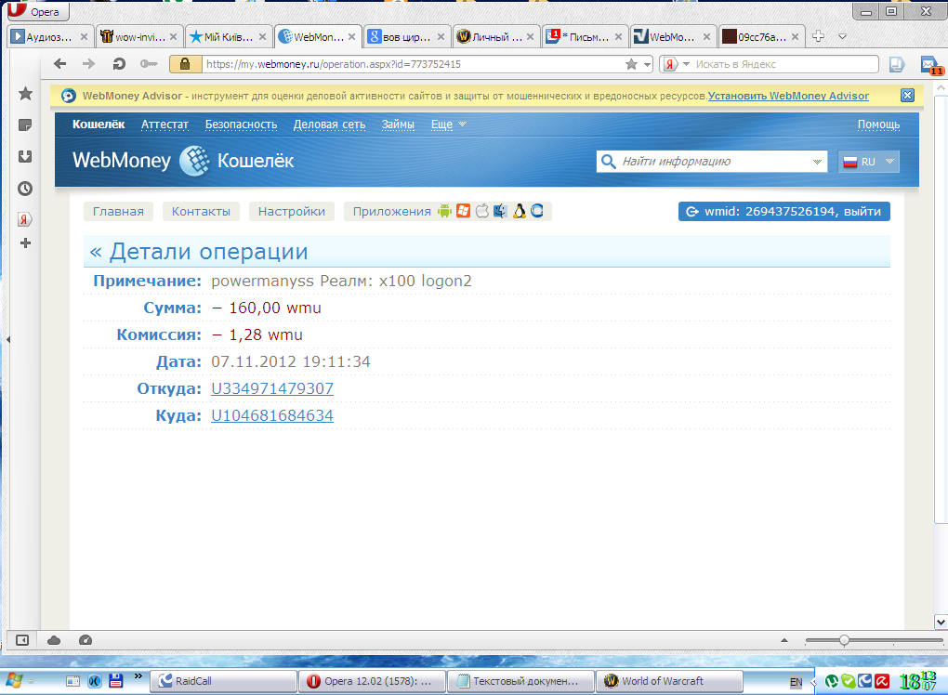Open the Безопасность menu item
This screenshot has width=948, height=695.
(x=242, y=125)
